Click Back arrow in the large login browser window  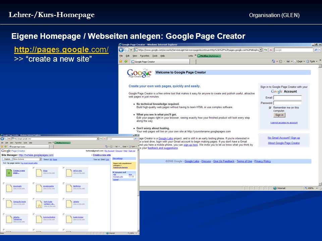click(121, 50)
